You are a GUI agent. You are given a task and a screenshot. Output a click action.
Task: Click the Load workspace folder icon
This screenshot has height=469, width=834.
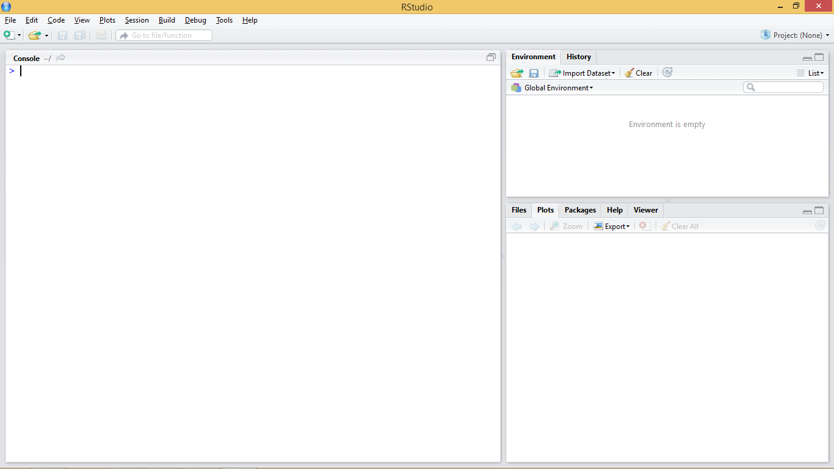tap(517, 73)
